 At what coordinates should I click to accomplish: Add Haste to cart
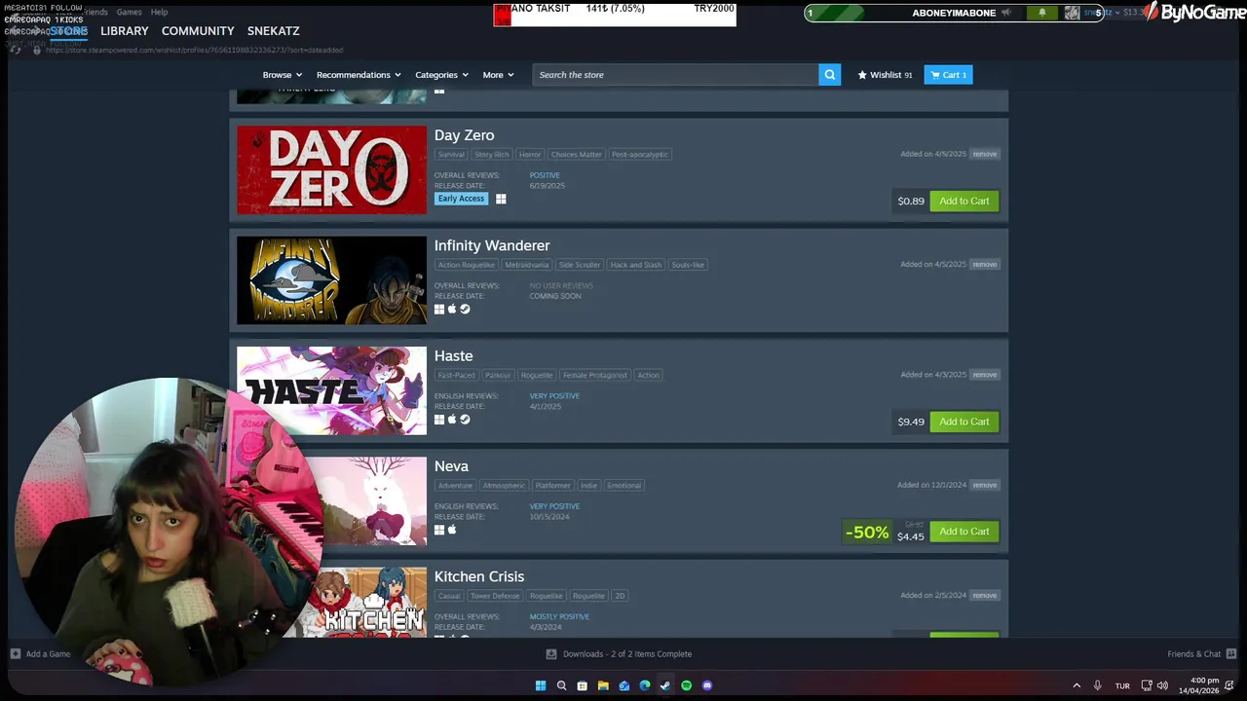[x=964, y=422]
